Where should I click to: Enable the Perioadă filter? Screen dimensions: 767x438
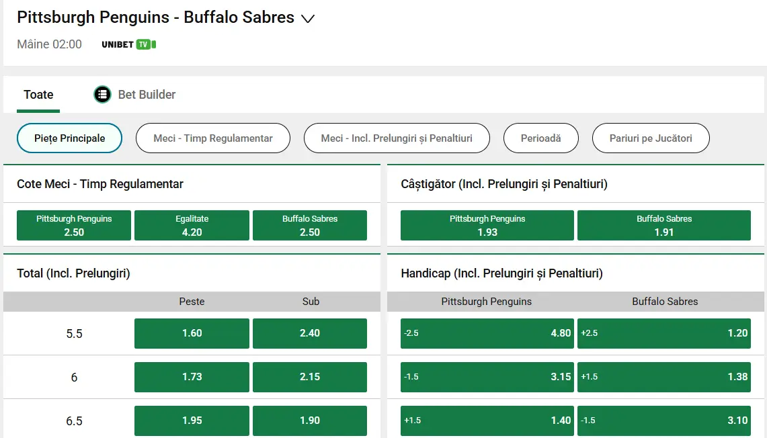[x=540, y=138]
